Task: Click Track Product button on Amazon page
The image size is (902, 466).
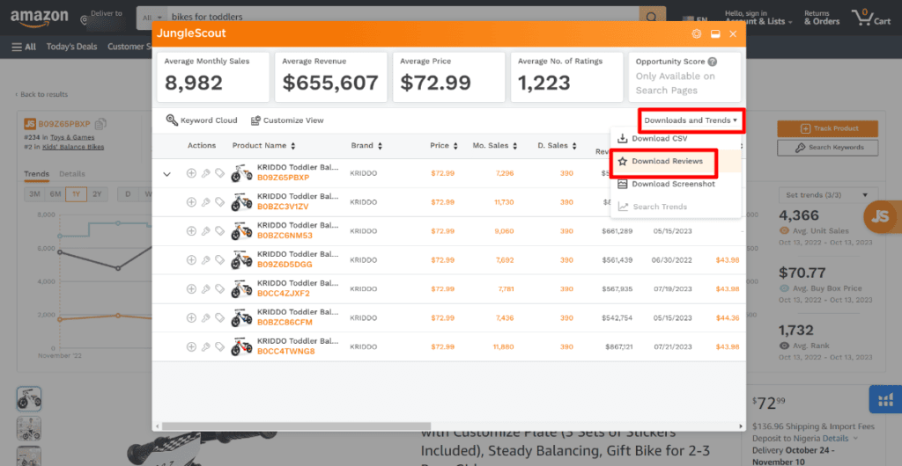Action: (827, 128)
